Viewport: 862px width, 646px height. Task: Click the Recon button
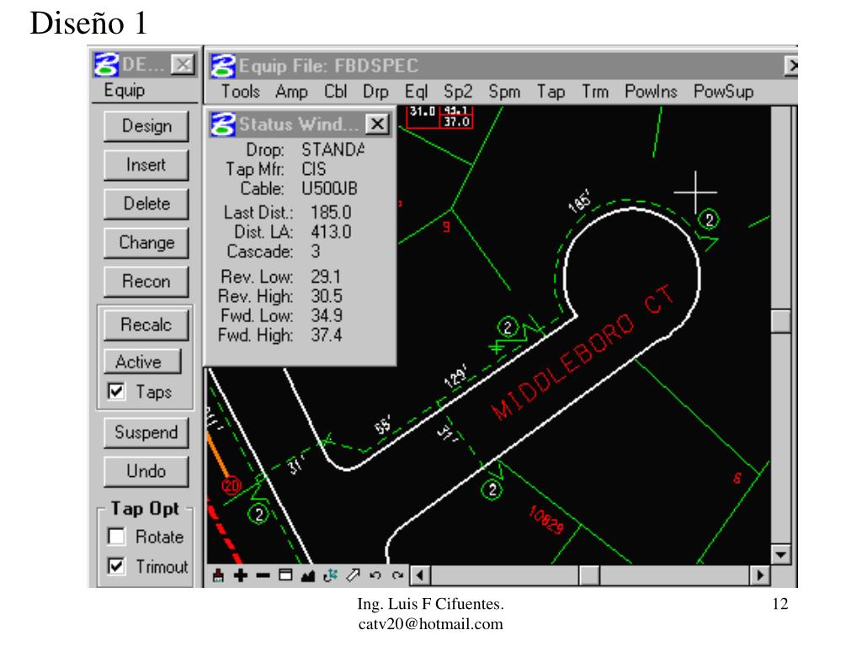coord(146,282)
